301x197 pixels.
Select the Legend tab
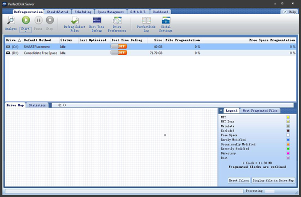(x=231, y=110)
